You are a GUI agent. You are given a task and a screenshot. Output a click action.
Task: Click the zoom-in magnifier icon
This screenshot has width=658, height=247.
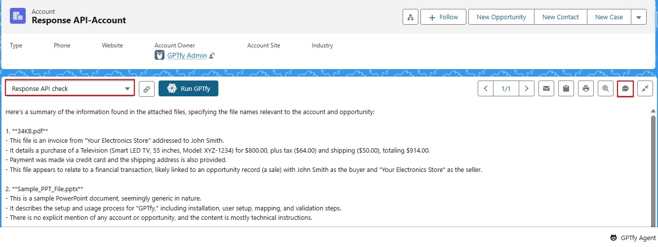pos(605,89)
